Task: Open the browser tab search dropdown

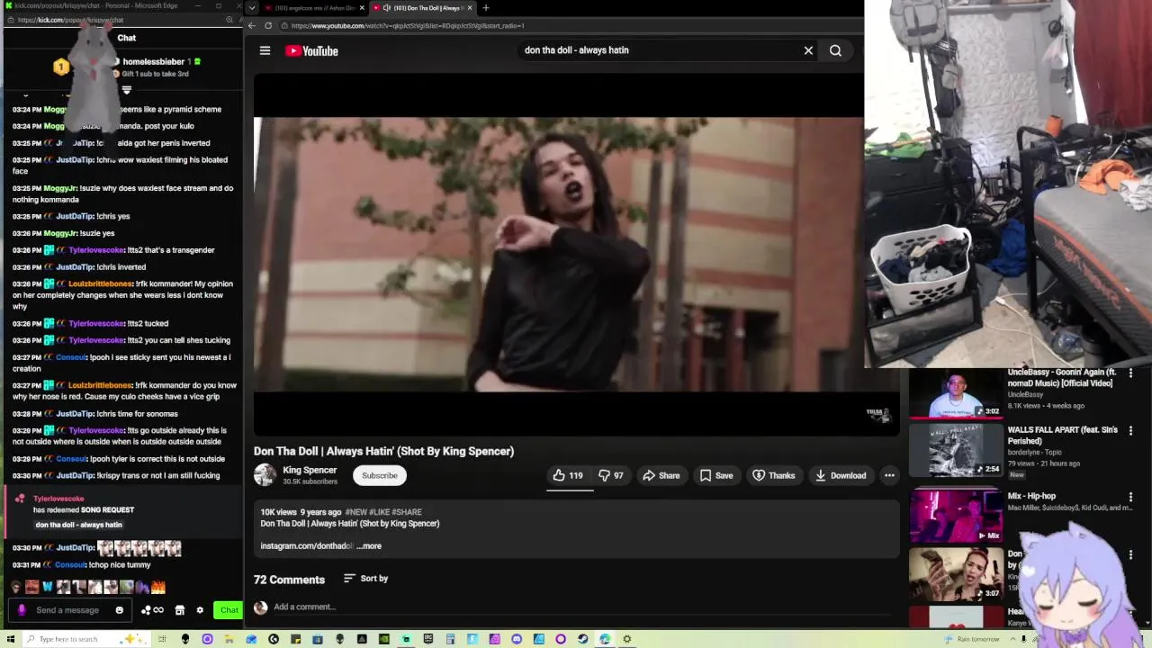Action: pos(251,8)
